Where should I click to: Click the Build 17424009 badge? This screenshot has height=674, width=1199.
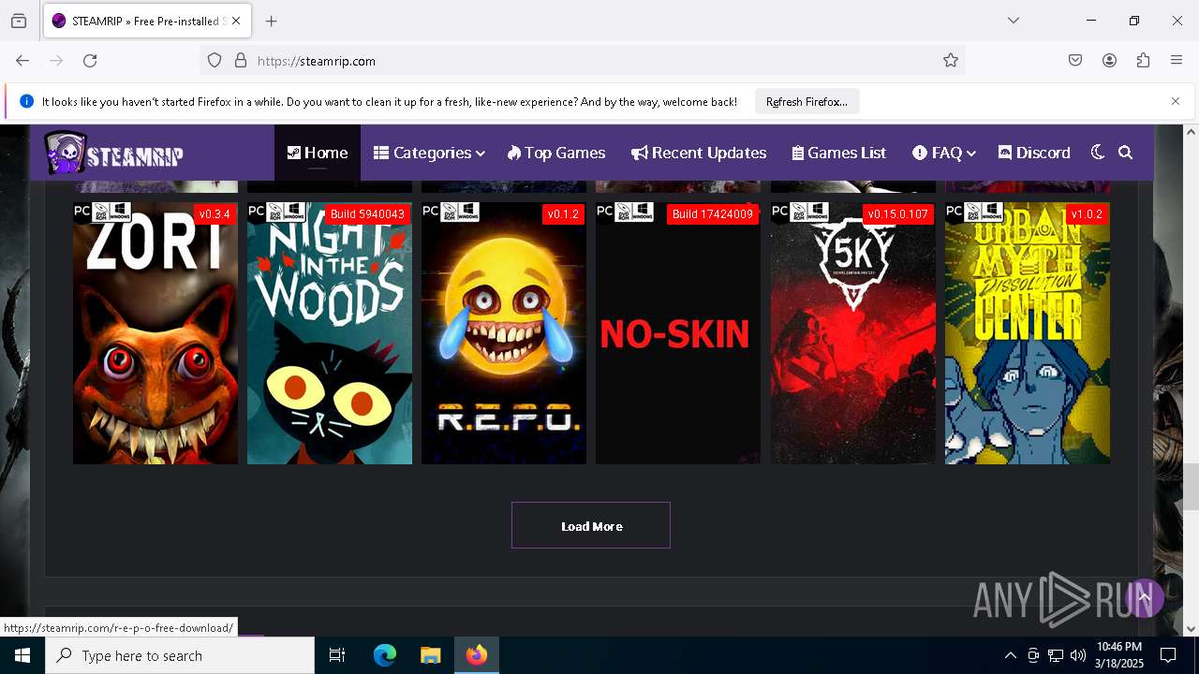[x=713, y=214]
